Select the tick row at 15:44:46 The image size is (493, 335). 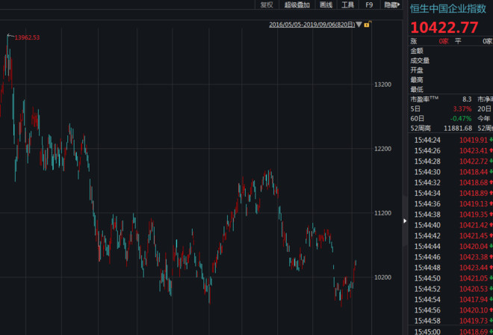pyautogui.click(x=450, y=257)
